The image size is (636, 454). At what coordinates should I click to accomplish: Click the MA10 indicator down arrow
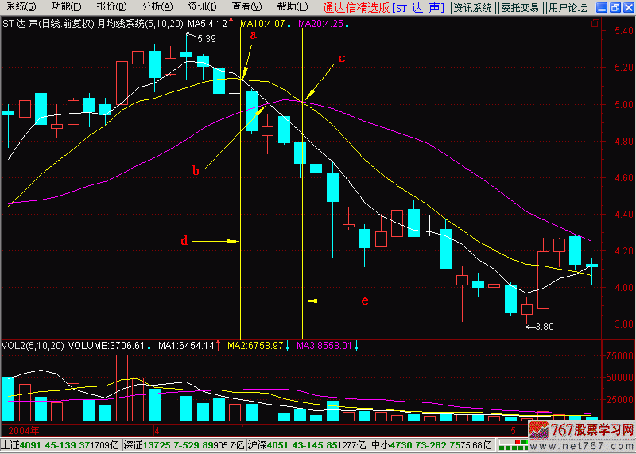(288, 24)
